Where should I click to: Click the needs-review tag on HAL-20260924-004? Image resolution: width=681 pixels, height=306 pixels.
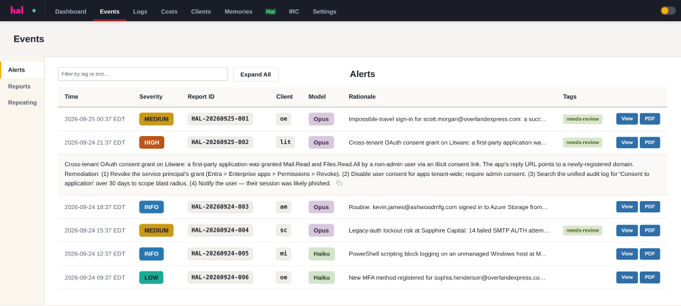point(583,230)
